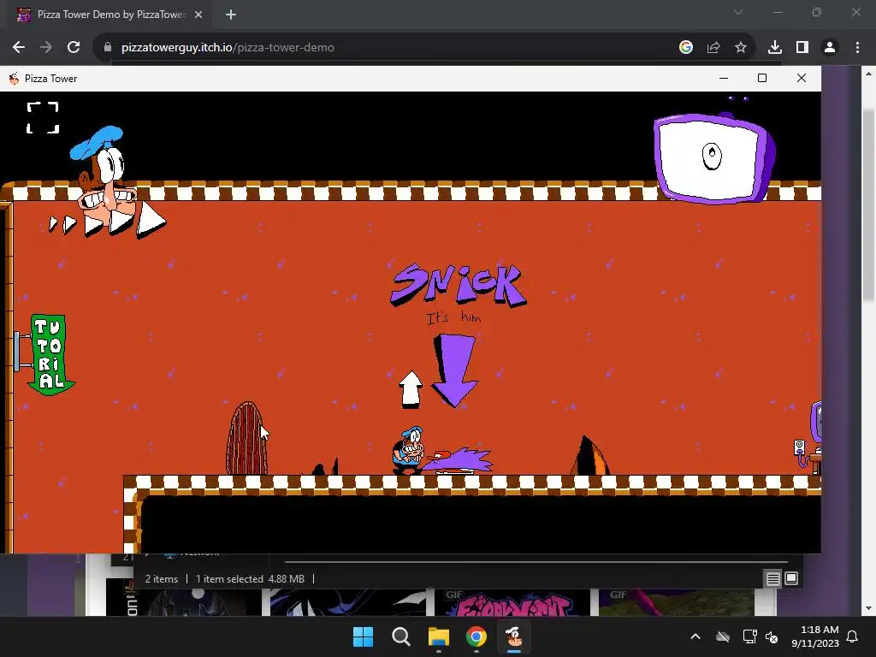Click the muted volume tray icon

pyautogui.click(x=772, y=636)
